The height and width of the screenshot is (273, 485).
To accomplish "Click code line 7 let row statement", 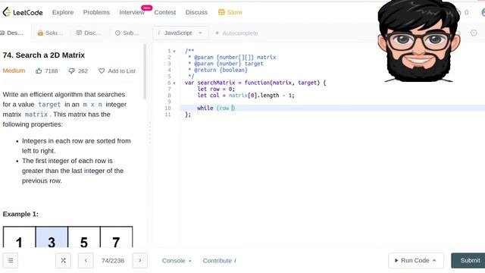I will 216,89.
